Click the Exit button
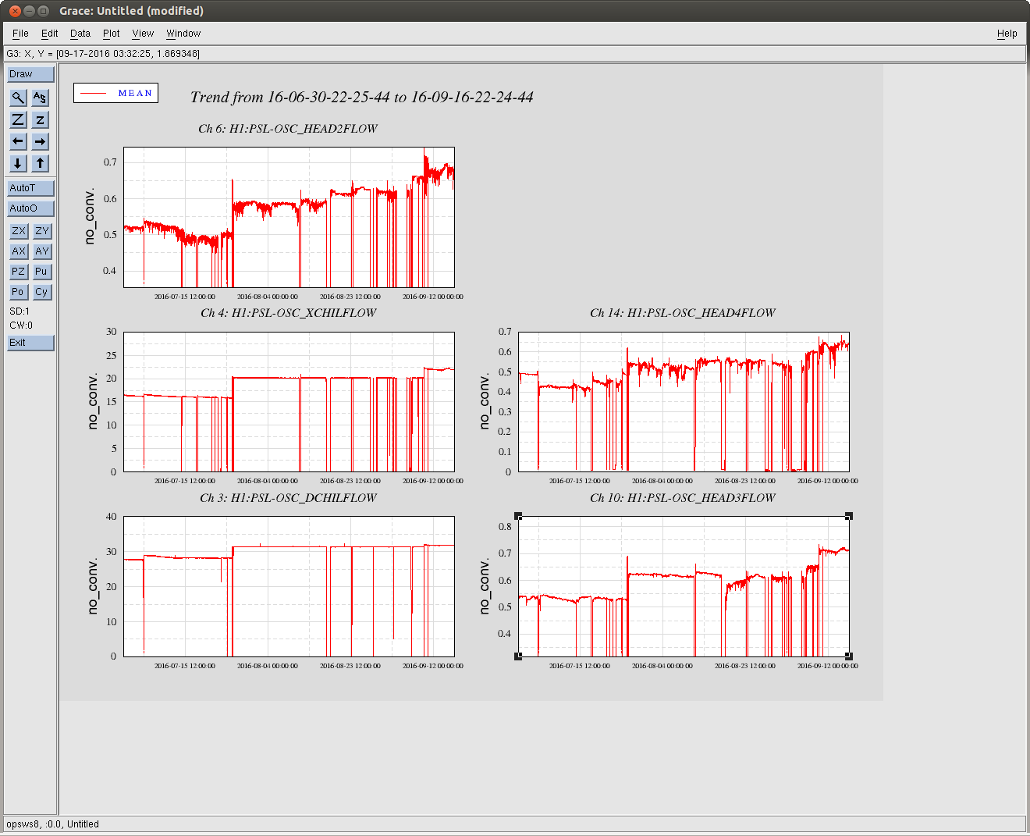This screenshot has width=1030, height=836. [30, 343]
